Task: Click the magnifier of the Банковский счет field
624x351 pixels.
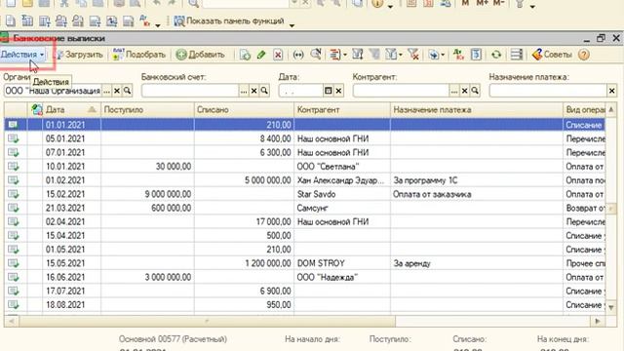Action: coord(264,91)
